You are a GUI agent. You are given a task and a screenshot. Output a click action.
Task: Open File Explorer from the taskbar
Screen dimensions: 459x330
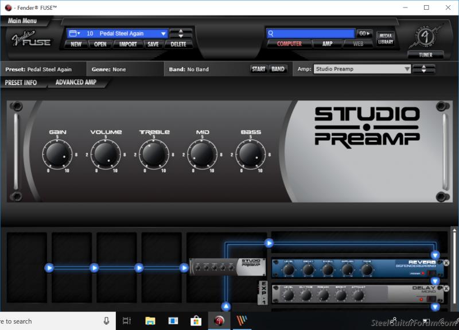pyautogui.click(x=150, y=321)
